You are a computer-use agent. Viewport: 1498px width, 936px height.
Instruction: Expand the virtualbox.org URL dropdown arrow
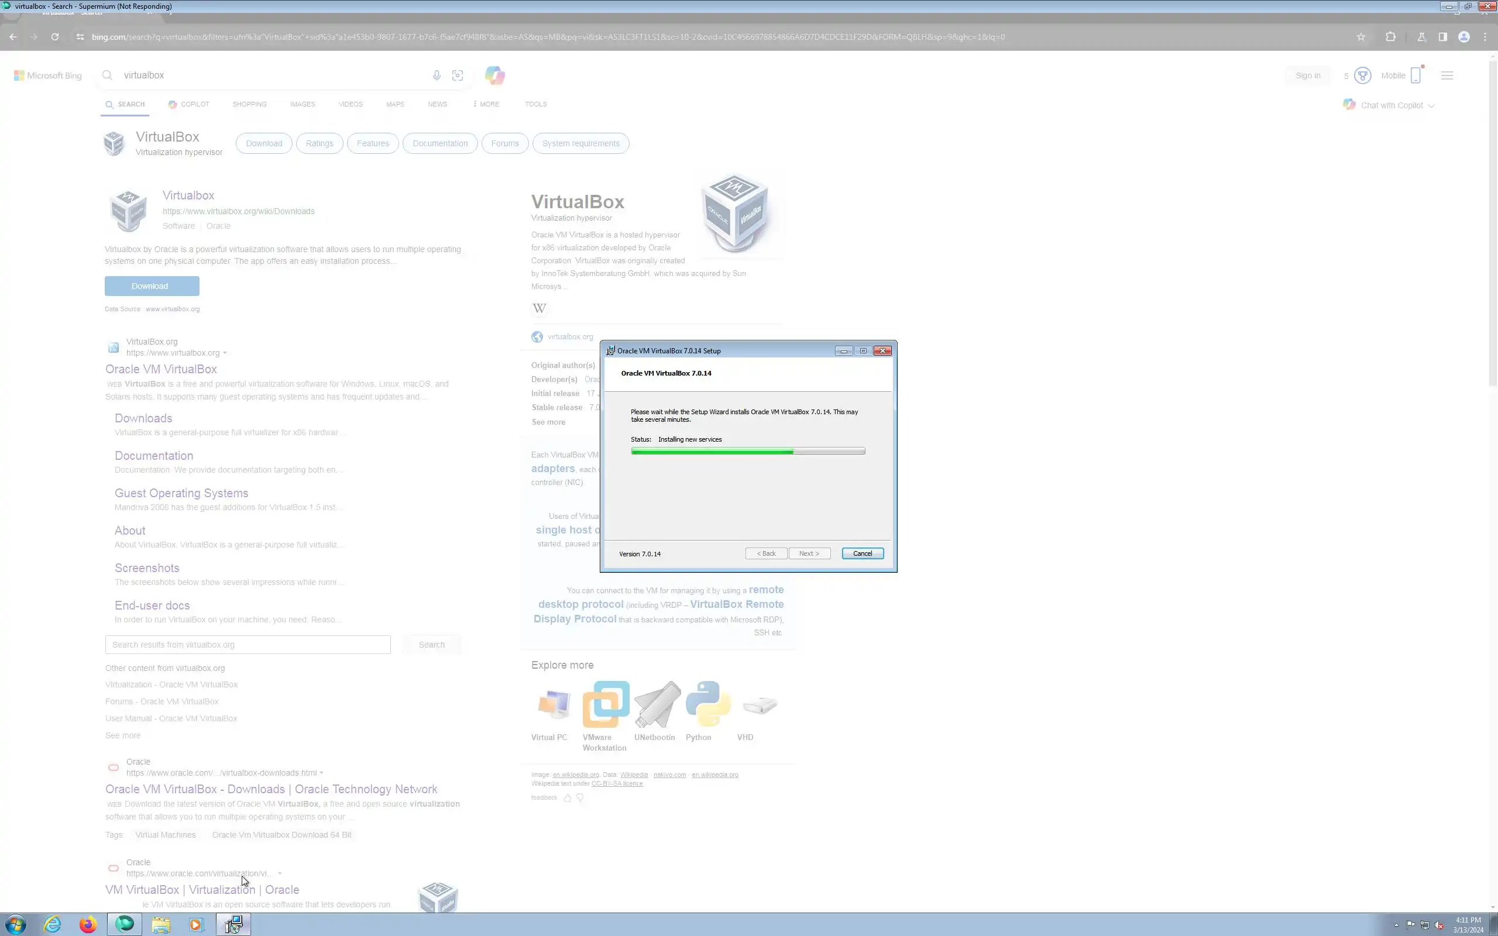(x=225, y=353)
